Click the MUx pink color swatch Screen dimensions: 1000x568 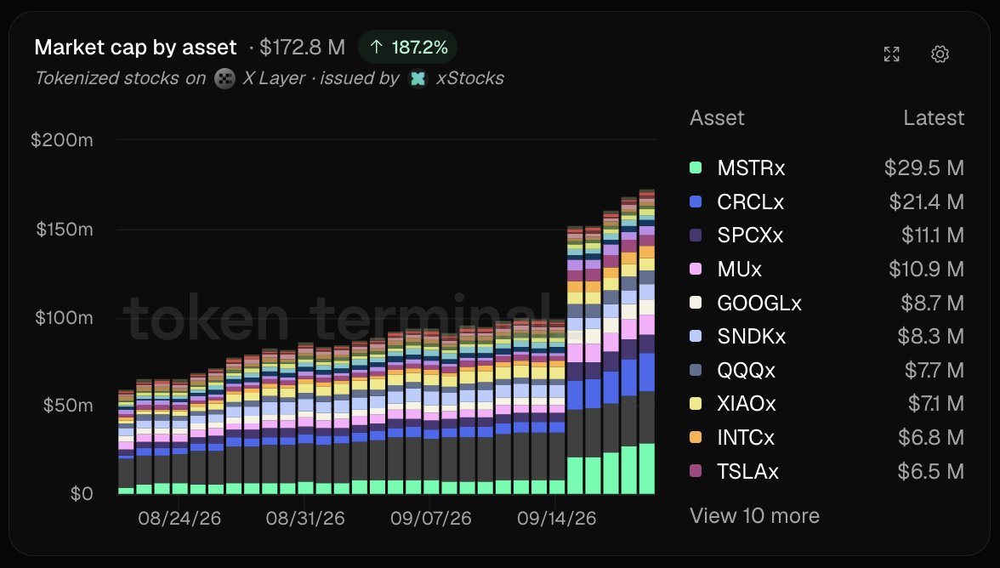coord(696,269)
